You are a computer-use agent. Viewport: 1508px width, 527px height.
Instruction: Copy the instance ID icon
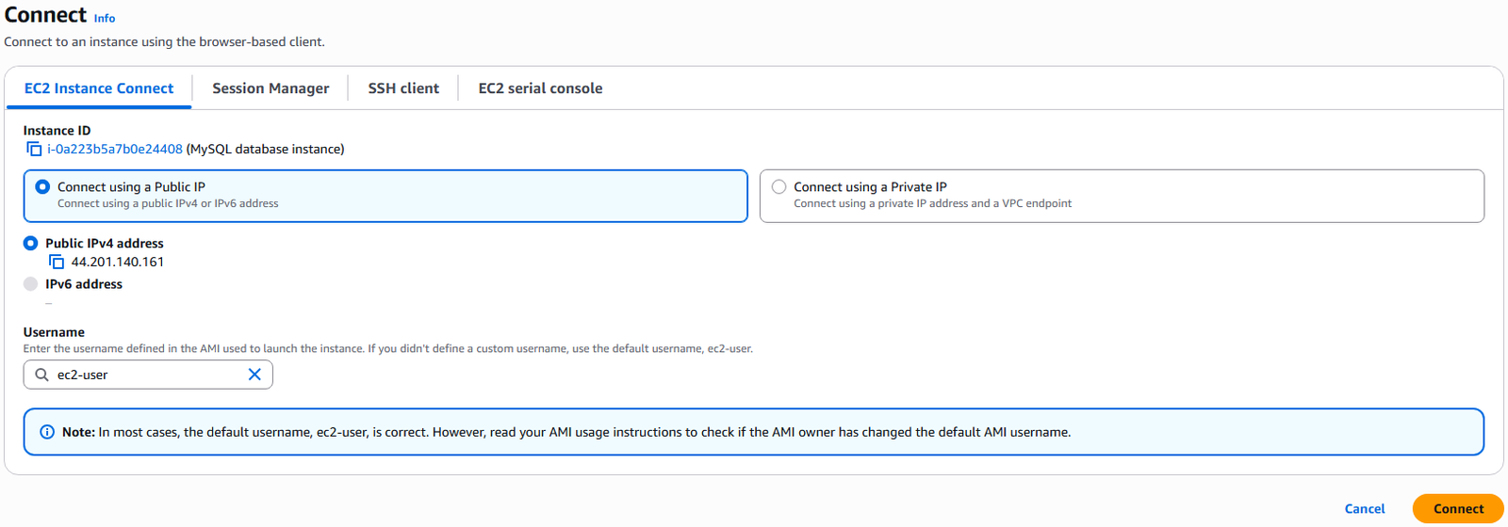click(x=34, y=150)
